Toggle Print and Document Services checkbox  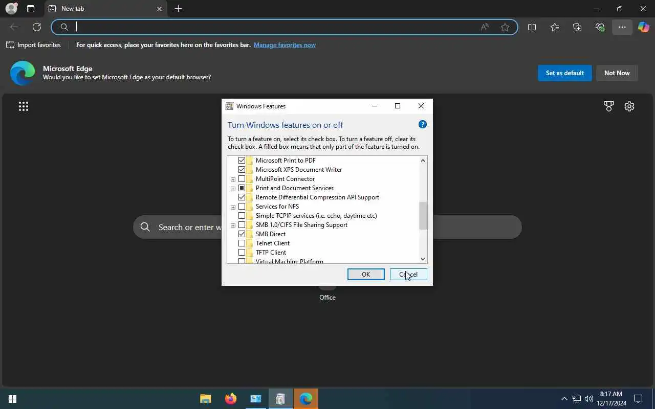tap(242, 188)
